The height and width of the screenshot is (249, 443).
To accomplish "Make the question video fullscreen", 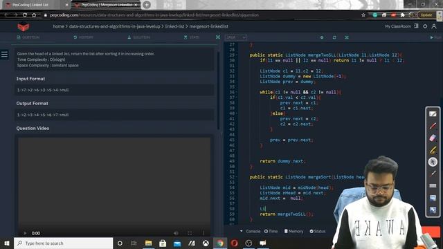I will 190,233.
